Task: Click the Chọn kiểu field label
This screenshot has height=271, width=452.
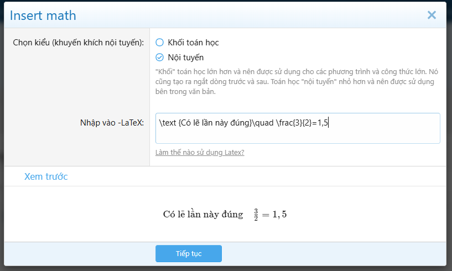Action: [78, 43]
